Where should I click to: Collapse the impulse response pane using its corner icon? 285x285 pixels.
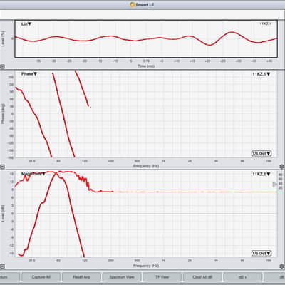(2, 67)
